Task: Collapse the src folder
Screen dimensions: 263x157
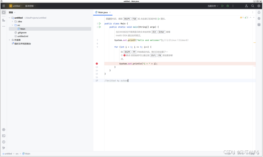Action: 12,25
